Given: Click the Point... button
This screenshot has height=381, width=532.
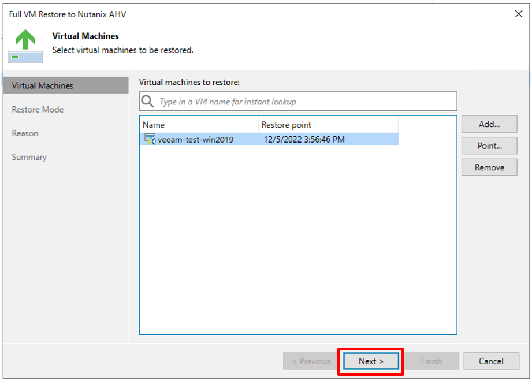Looking at the screenshot, I should 489,145.
